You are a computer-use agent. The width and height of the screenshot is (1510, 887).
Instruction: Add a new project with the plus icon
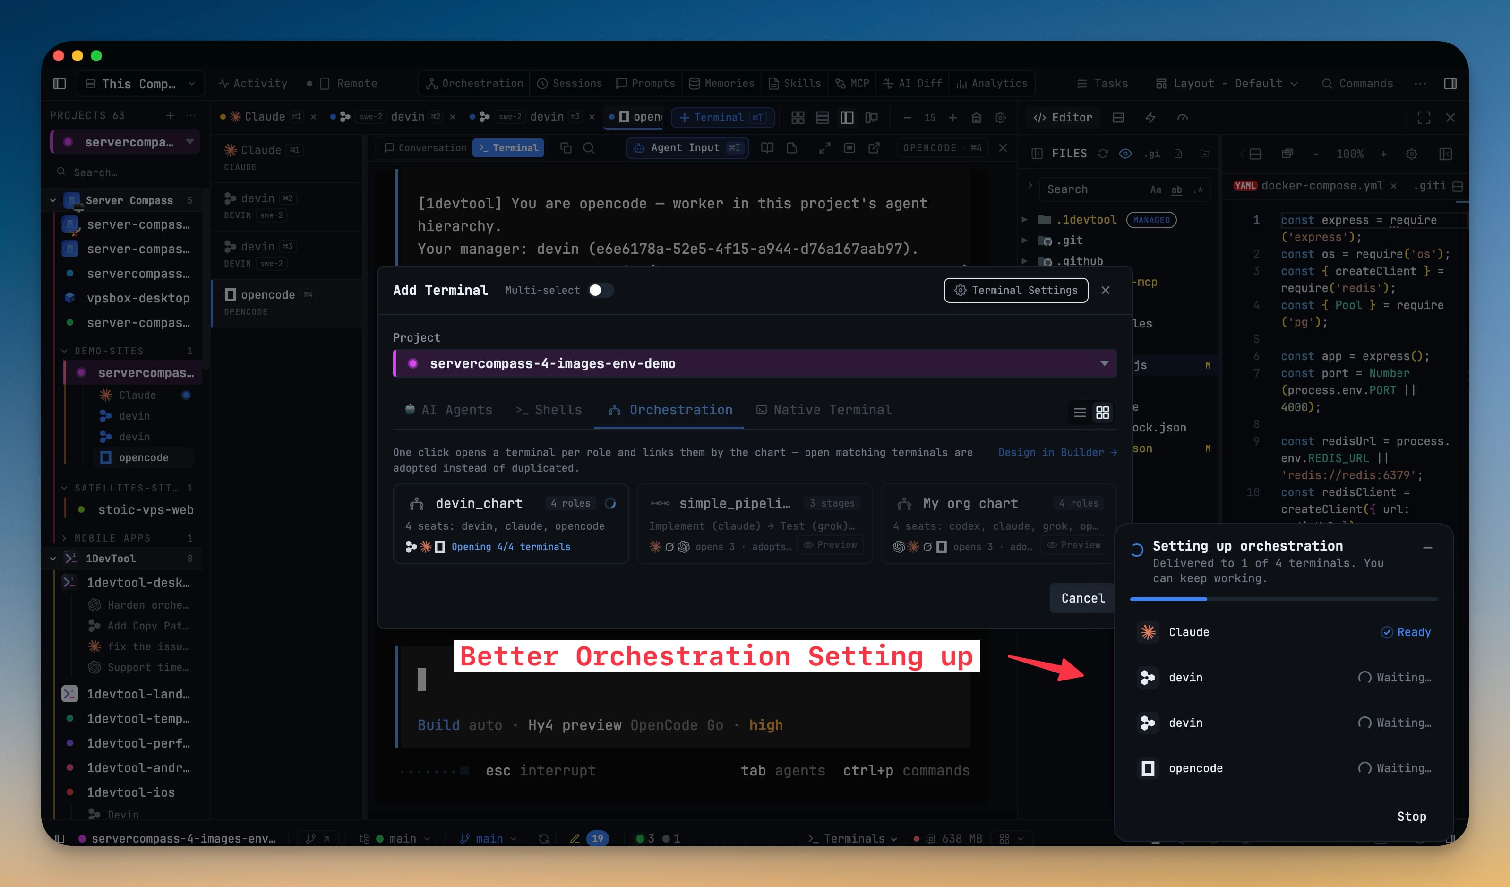pyautogui.click(x=170, y=115)
